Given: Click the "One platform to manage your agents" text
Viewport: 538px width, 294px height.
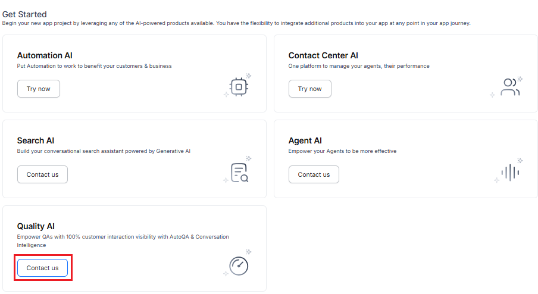Looking at the screenshot, I should 358,66.
